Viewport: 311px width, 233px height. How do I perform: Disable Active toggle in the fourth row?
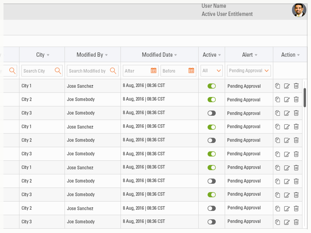[211, 127]
